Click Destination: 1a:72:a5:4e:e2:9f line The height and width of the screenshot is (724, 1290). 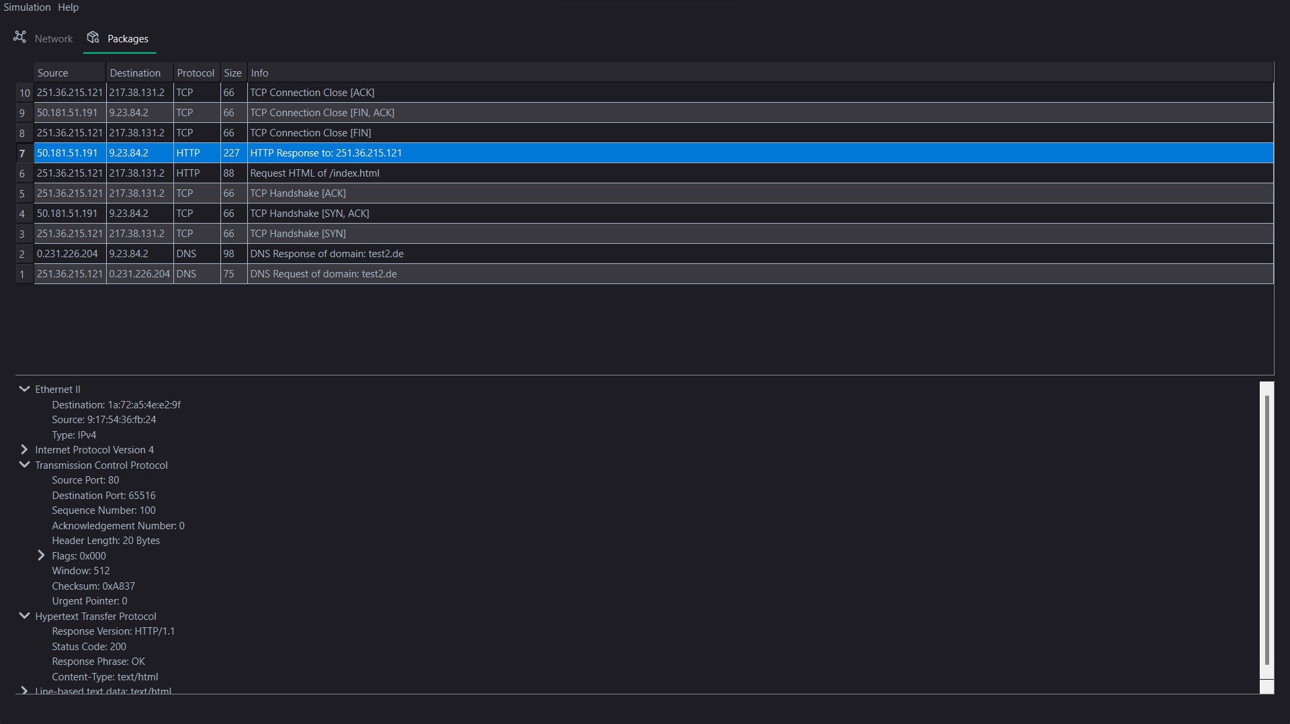click(x=116, y=404)
